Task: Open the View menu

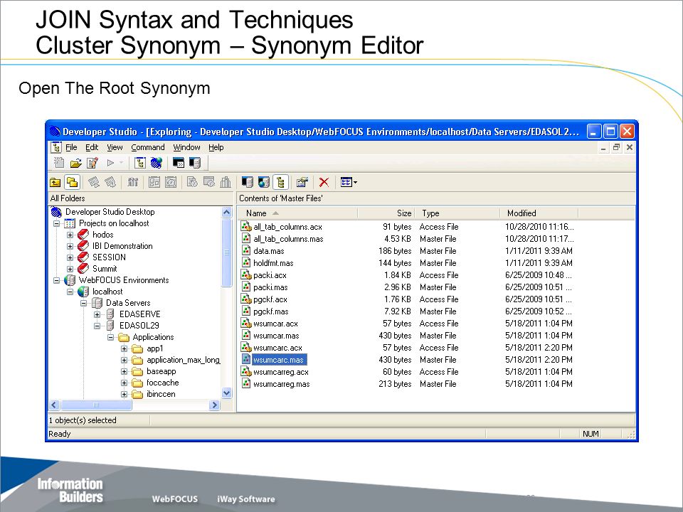Action: pos(115,148)
